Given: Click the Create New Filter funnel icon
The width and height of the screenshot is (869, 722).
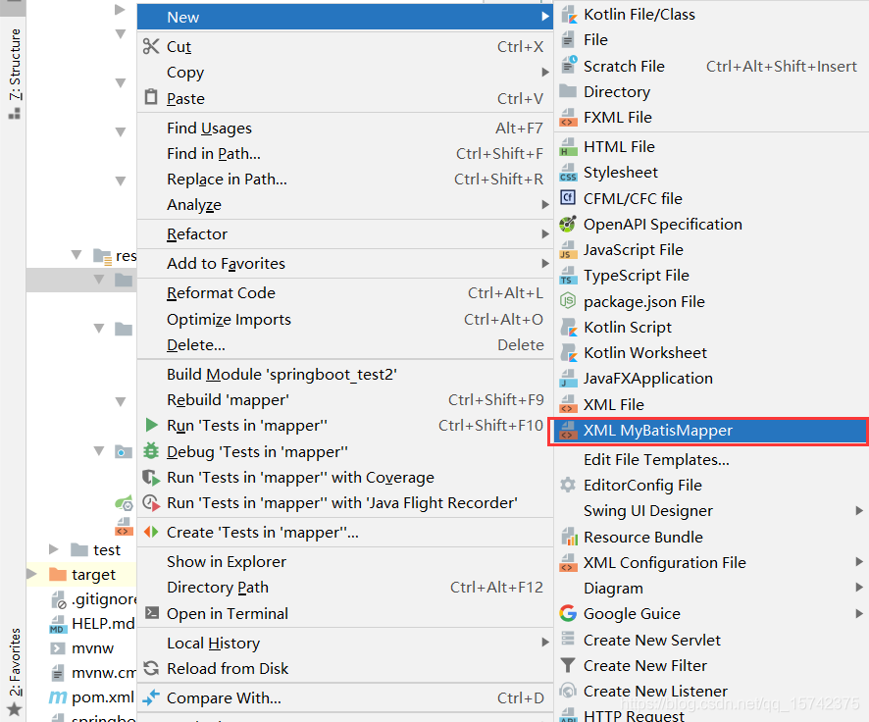Looking at the screenshot, I should click(x=568, y=665).
